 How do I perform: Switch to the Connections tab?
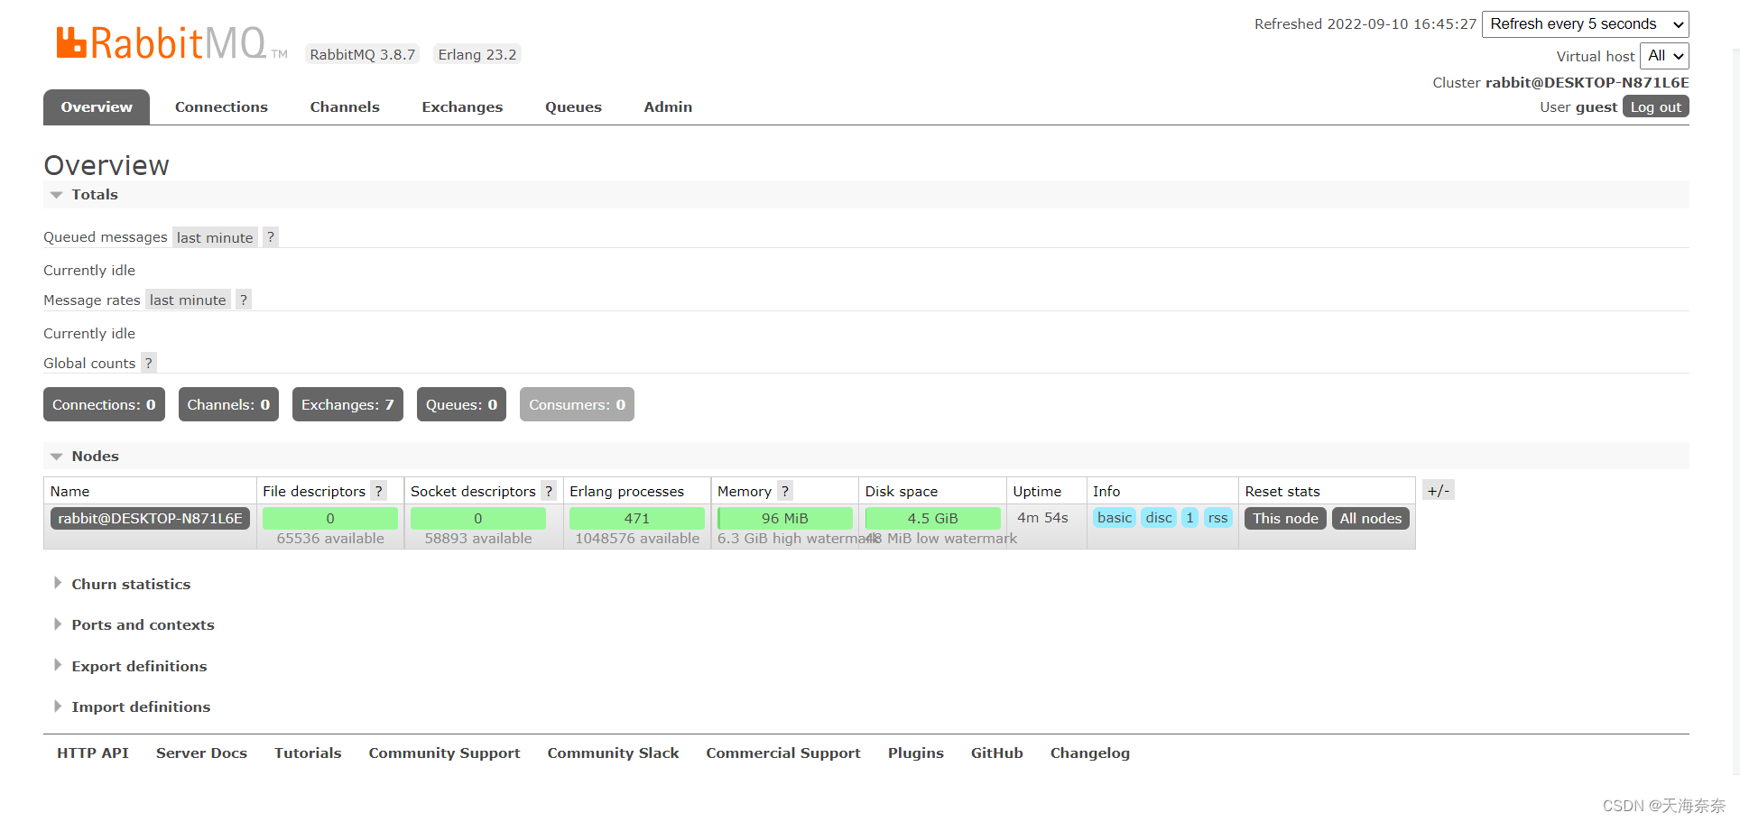221,106
